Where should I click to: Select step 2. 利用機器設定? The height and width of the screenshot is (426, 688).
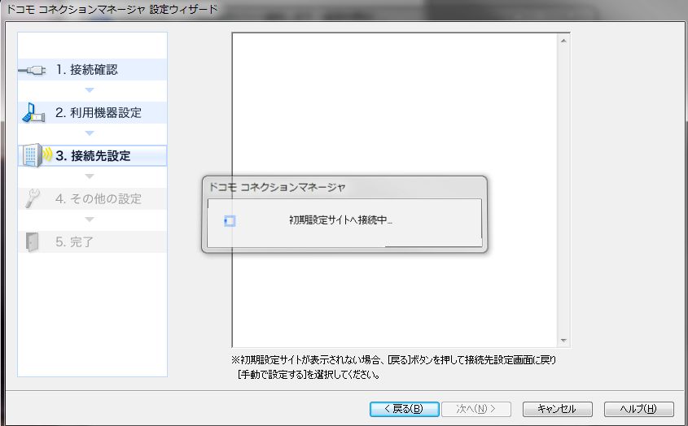pos(92,113)
